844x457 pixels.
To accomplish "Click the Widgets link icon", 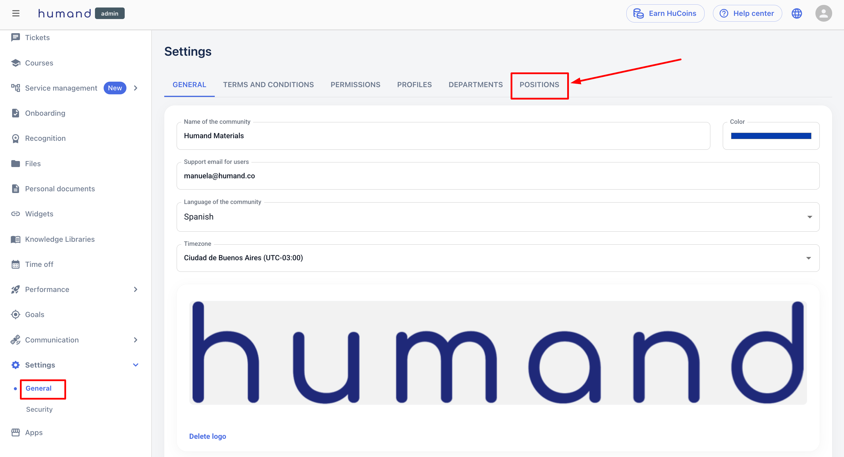I will tap(15, 214).
